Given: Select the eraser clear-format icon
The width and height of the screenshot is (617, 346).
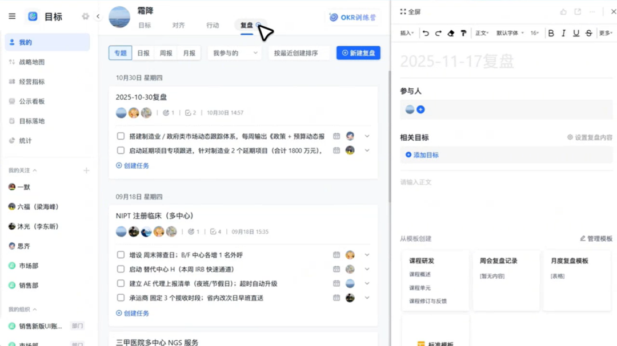Looking at the screenshot, I should point(451,34).
